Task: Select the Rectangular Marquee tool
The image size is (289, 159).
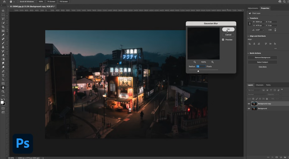Action: [3, 15]
